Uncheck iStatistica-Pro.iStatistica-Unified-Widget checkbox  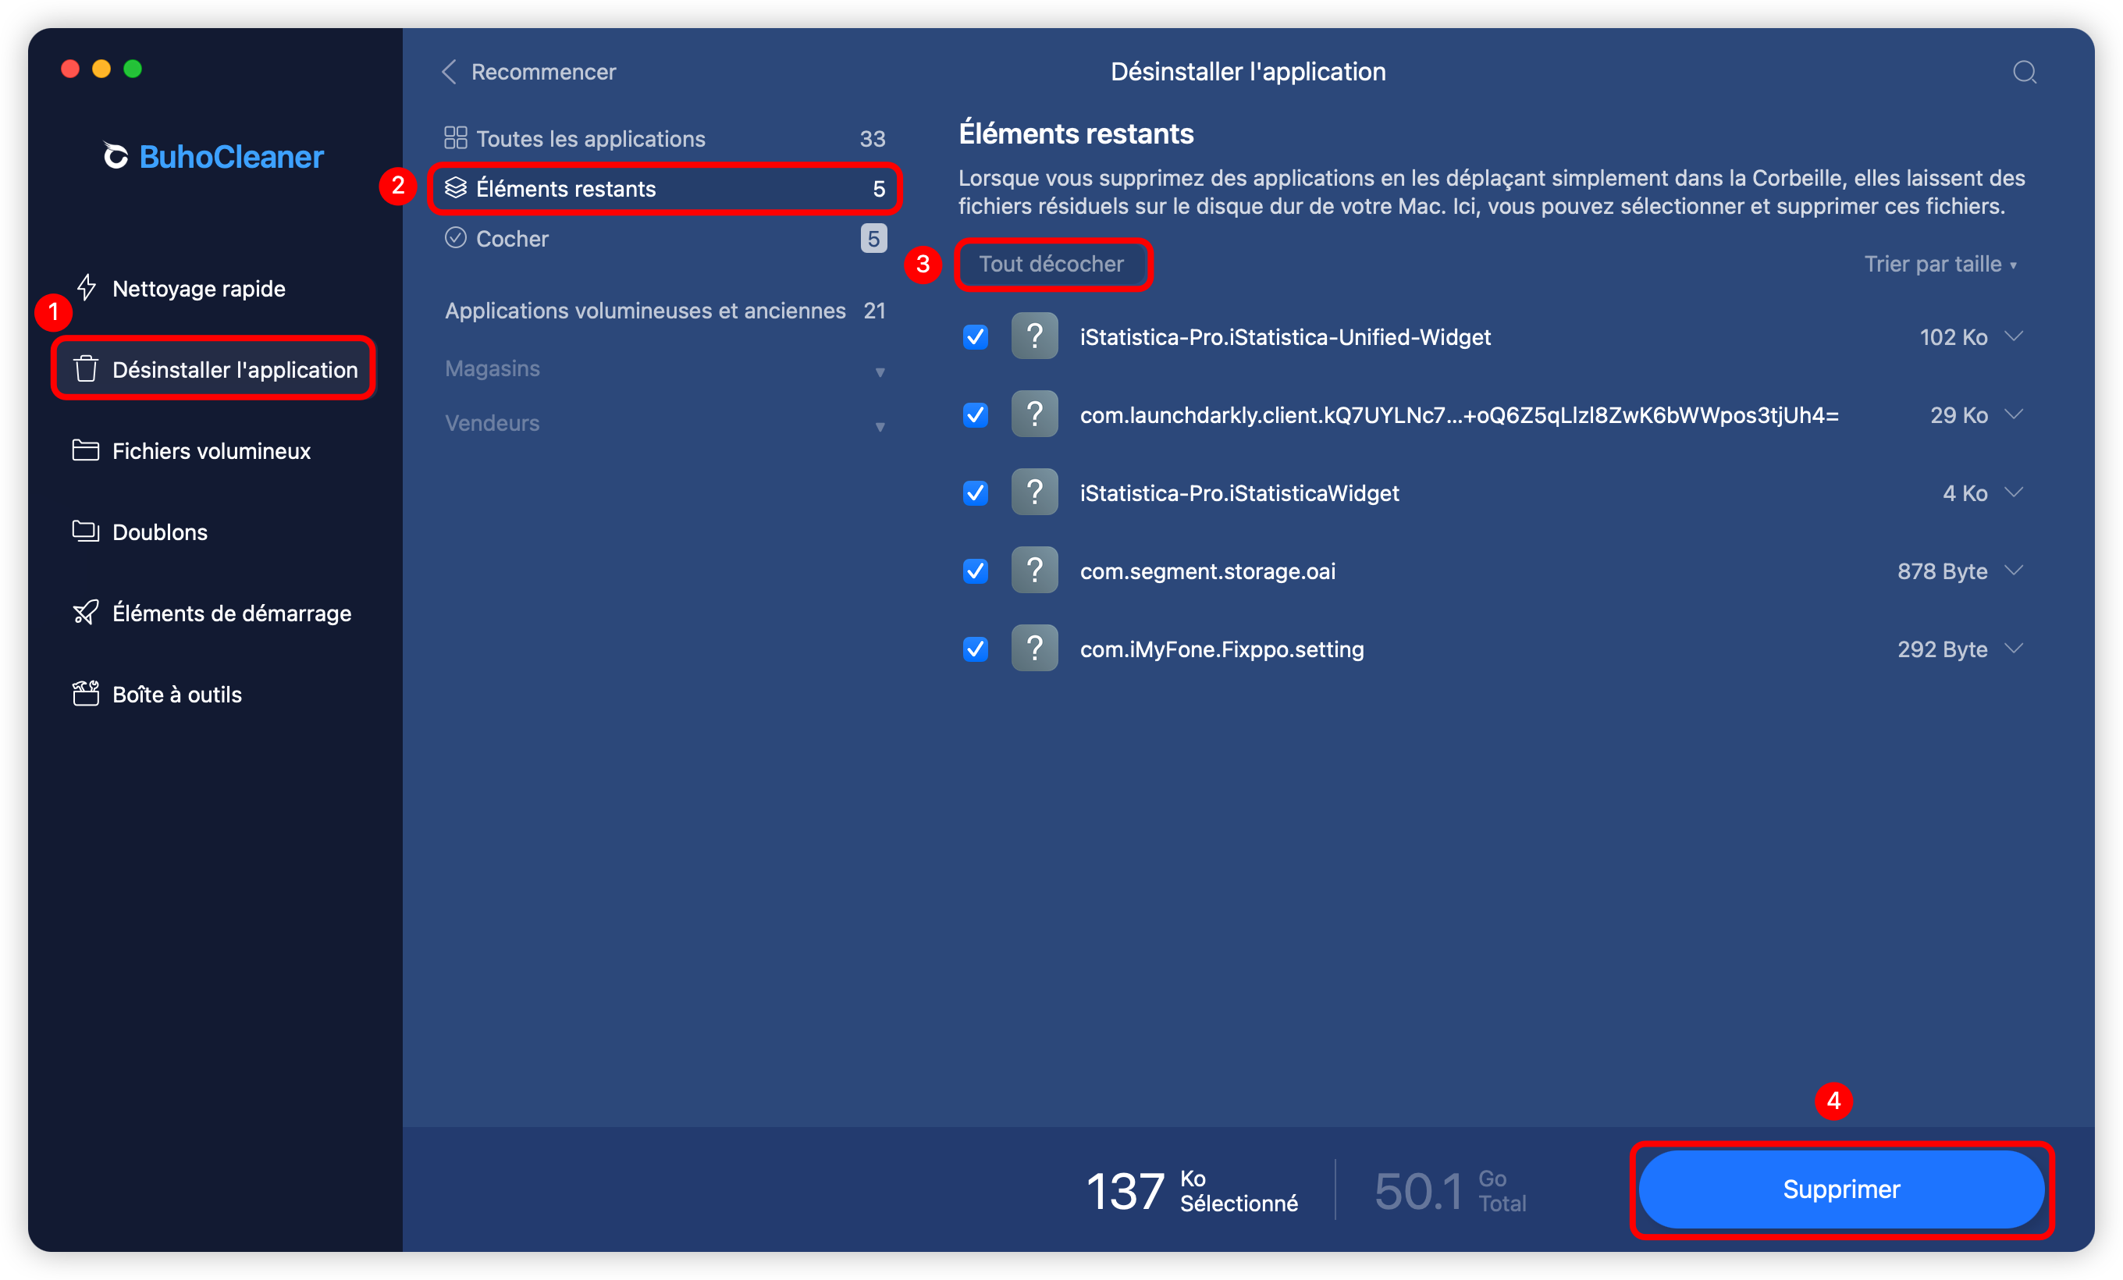(975, 336)
